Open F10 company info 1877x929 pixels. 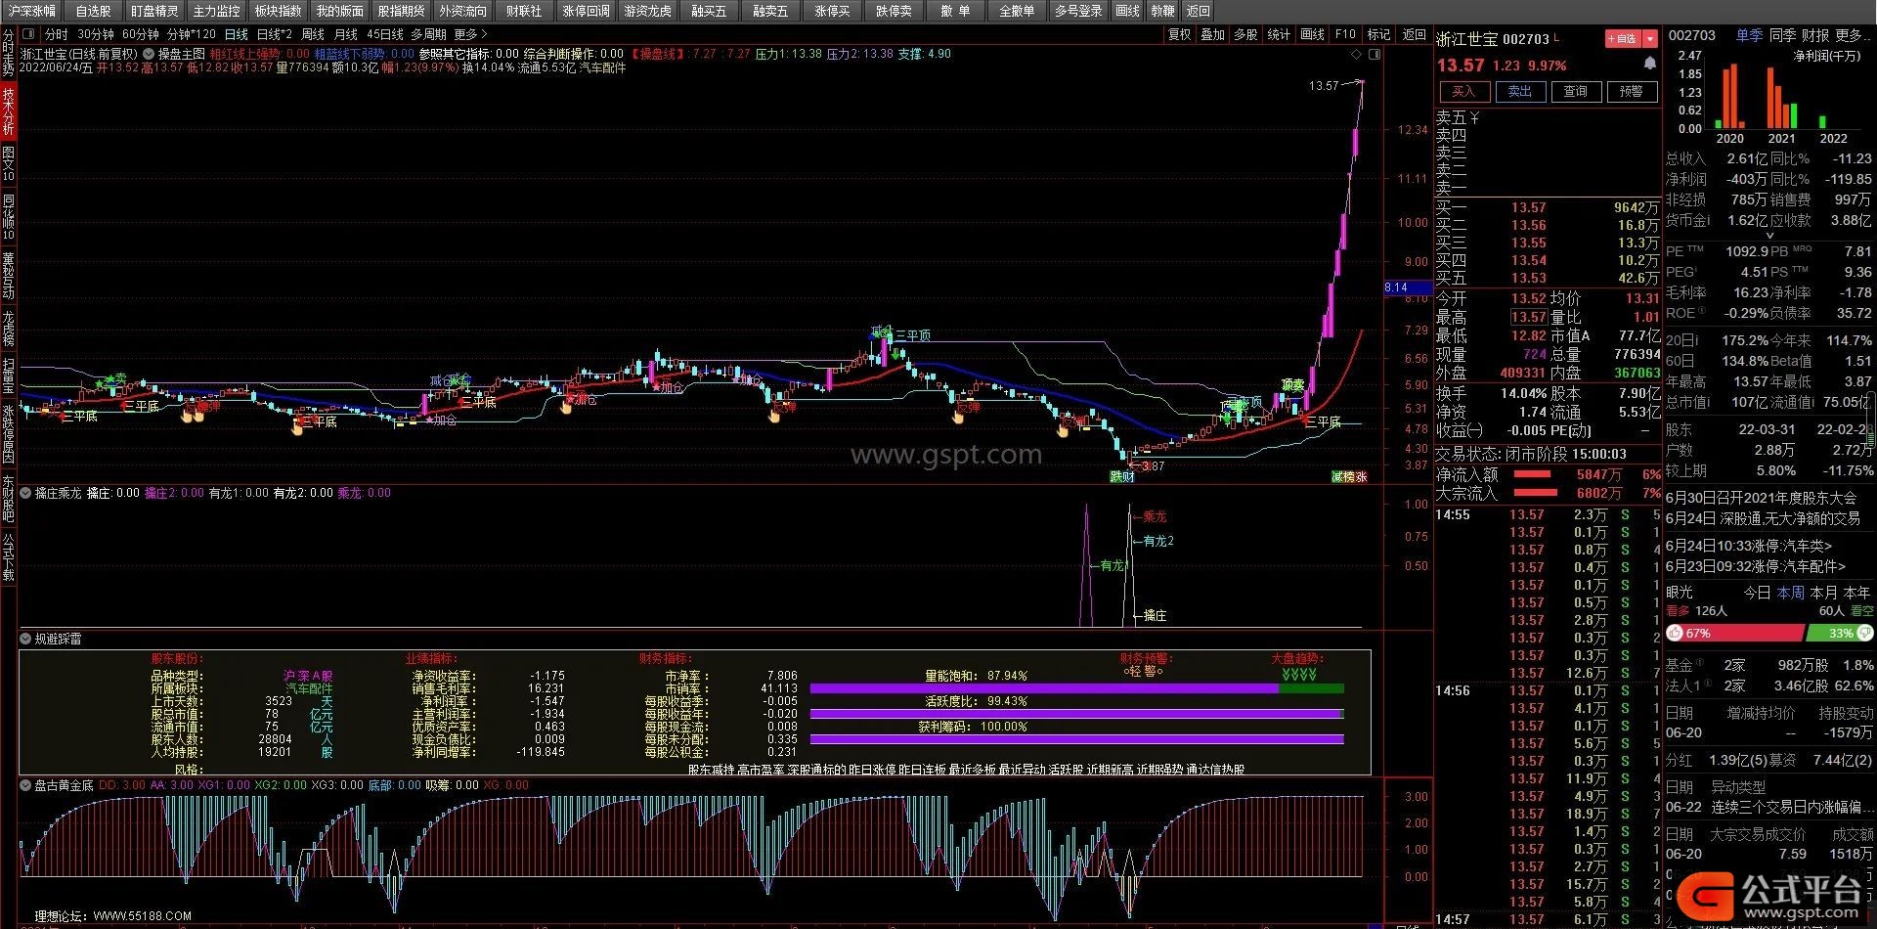tap(1346, 34)
